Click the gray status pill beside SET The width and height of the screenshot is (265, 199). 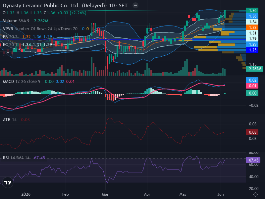click(135, 5)
